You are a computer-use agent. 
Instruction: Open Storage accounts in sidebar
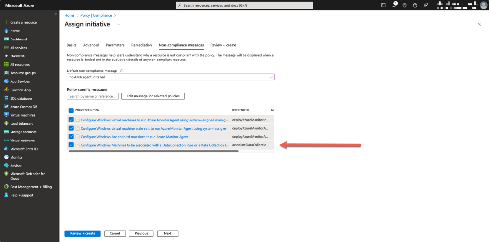tap(23, 132)
